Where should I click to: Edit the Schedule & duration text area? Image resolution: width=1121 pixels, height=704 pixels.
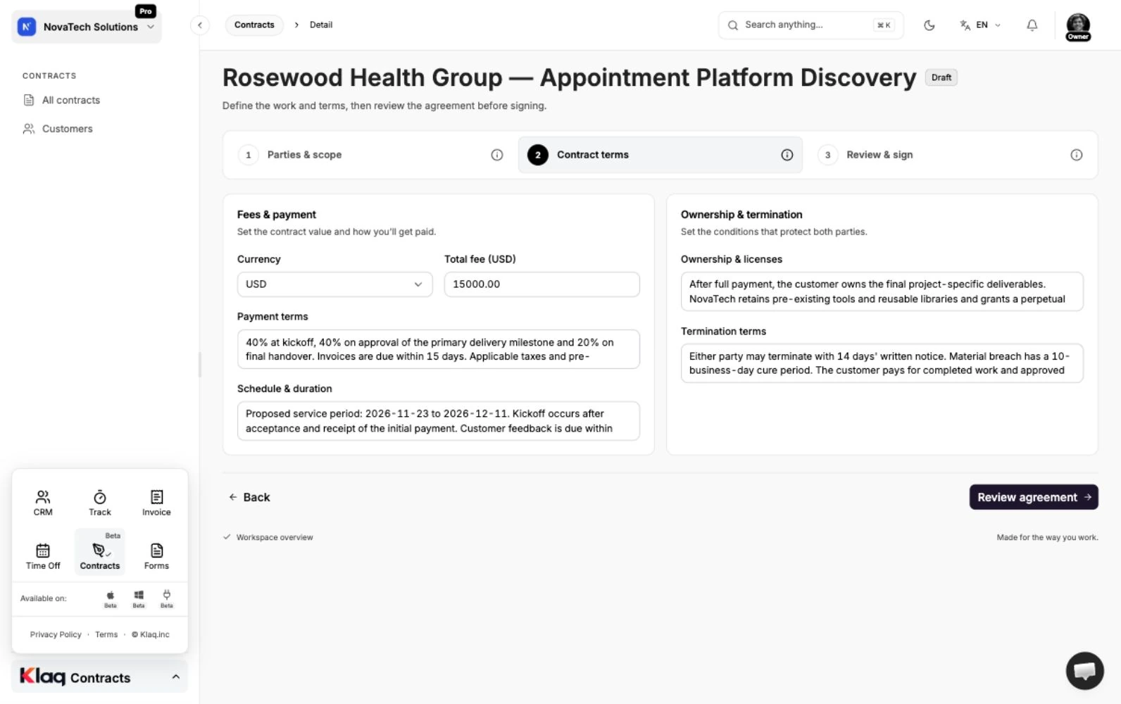[x=438, y=421]
